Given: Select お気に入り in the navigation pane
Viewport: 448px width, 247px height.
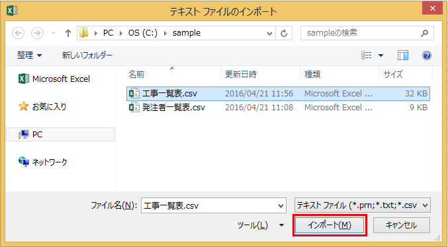Looking at the screenshot, I should 43,107.
